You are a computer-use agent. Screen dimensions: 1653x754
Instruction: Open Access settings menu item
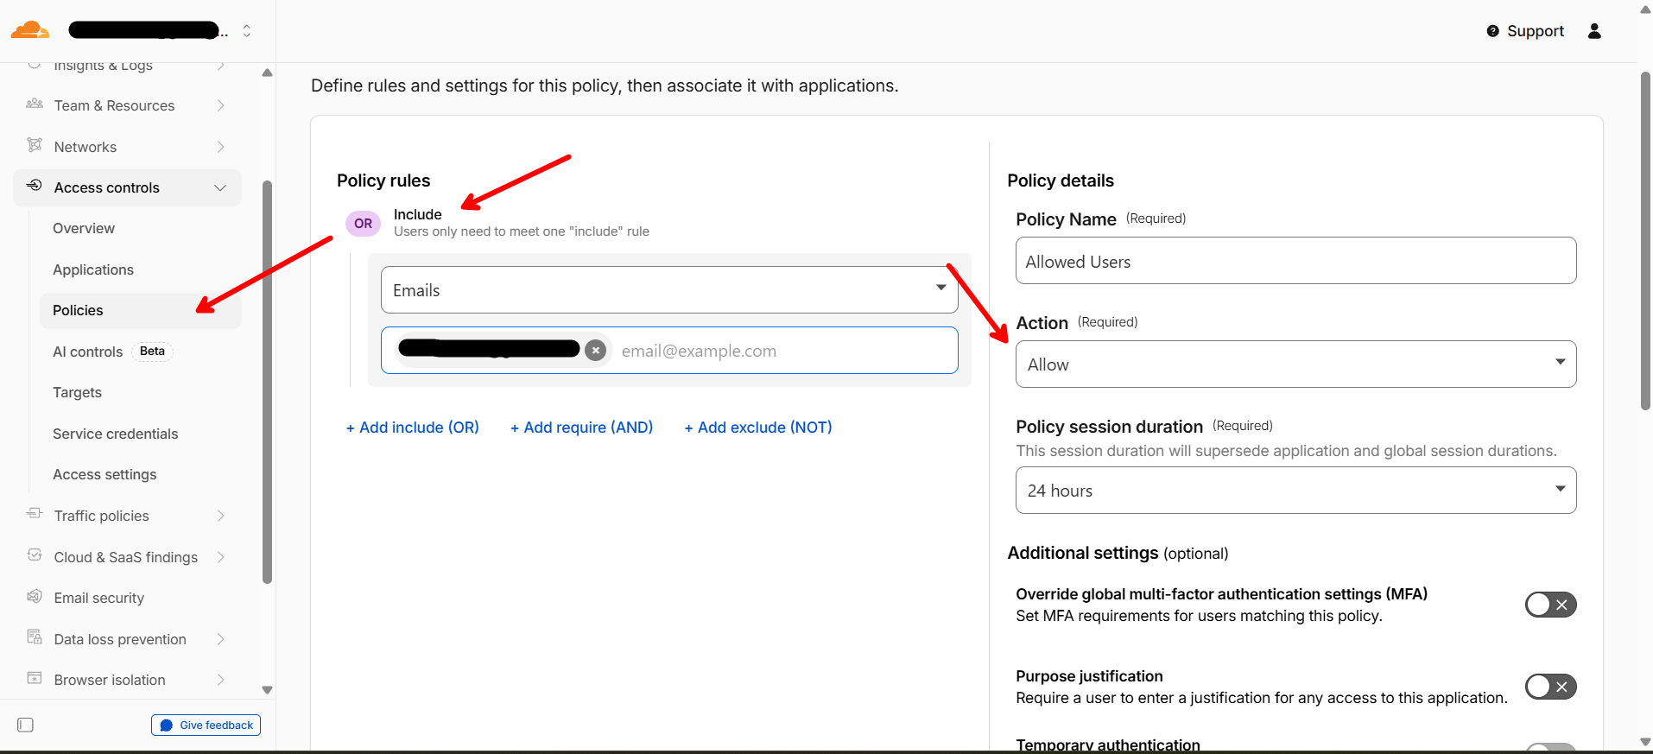tap(104, 474)
